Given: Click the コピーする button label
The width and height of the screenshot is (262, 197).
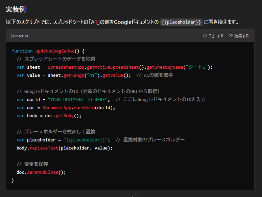Looking at the screenshot, I should tap(216, 36).
